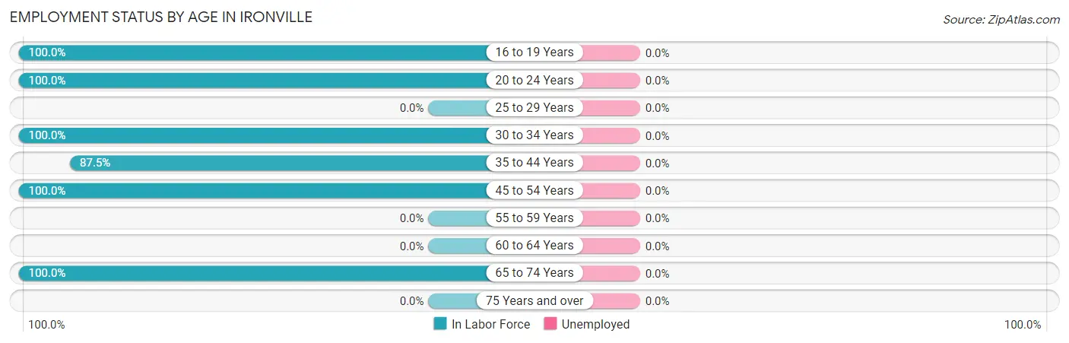Select the 20 to 24 Years label
The image size is (1069, 343).
[534, 80]
